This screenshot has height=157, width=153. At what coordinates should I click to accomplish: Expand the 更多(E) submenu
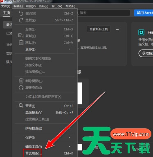pyautogui.click(x=45, y=49)
